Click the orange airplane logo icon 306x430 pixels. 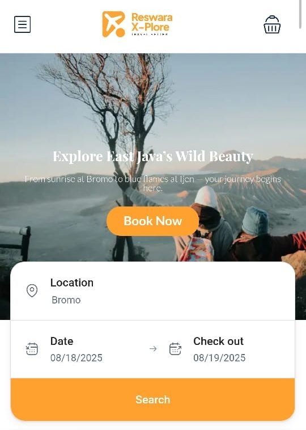click(113, 24)
